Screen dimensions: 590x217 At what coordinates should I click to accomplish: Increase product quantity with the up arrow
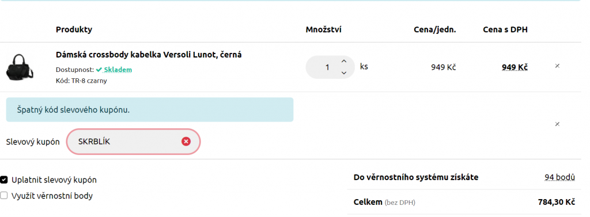(343, 61)
